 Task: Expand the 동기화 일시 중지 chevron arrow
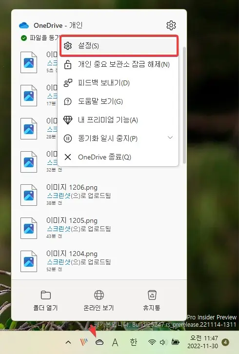coord(170,138)
